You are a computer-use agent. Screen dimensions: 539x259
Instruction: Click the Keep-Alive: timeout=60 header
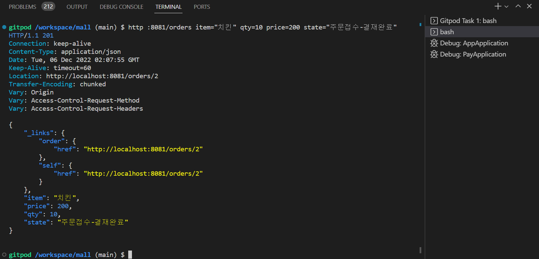[x=50, y=68]
